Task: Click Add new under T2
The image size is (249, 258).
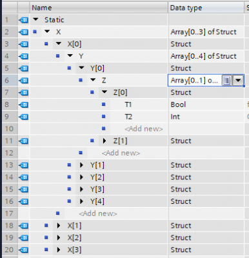Action: (x=144, y=129)
